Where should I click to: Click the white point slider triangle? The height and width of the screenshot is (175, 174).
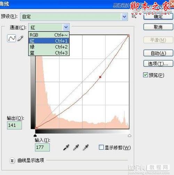129,136
